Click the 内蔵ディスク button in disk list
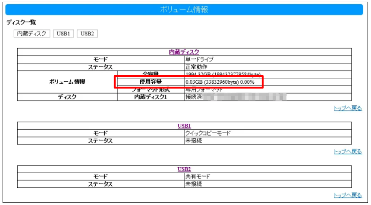The image size is (371, 205). click(33, 34)
